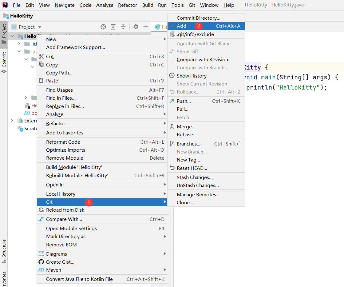Click the Expand All icon in Project panel
This screenshot has width=344, height=287.
pos(113,27)
